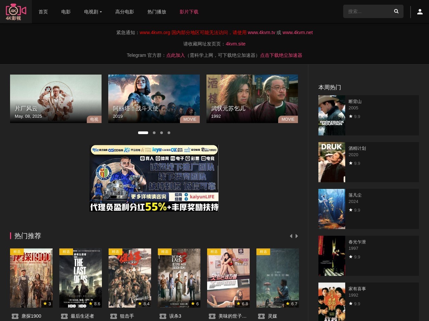This screenshot has width=429, height=321.
Task: Click the 酒精计划 title in weekly hot
Action: coord(357,148)
